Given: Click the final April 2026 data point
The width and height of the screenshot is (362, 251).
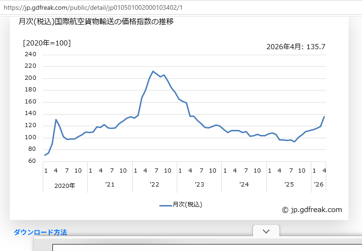Looking at the screenshot, I should [324, 117].
